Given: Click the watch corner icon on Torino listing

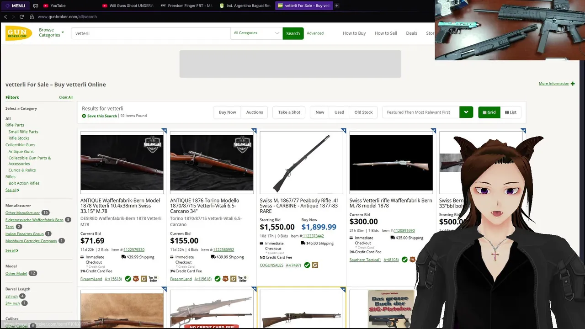Looking at the screenshot, I should pyautogui.click(x=254, y=131).
